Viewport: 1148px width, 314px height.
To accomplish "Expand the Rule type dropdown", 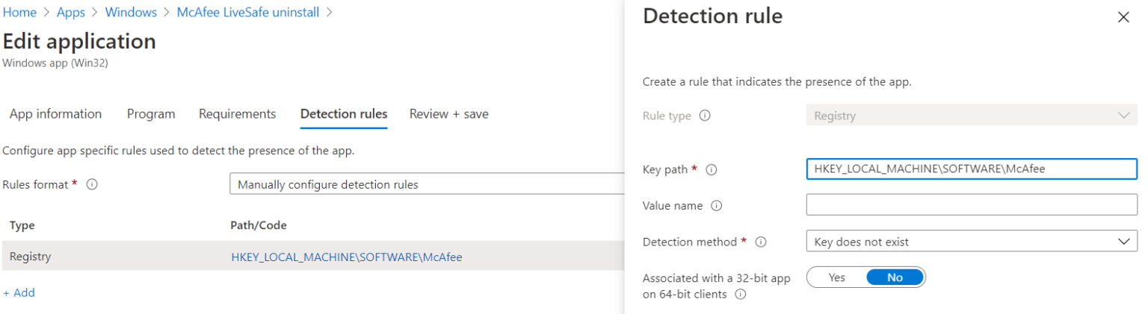I will click(x=971, y=116).
